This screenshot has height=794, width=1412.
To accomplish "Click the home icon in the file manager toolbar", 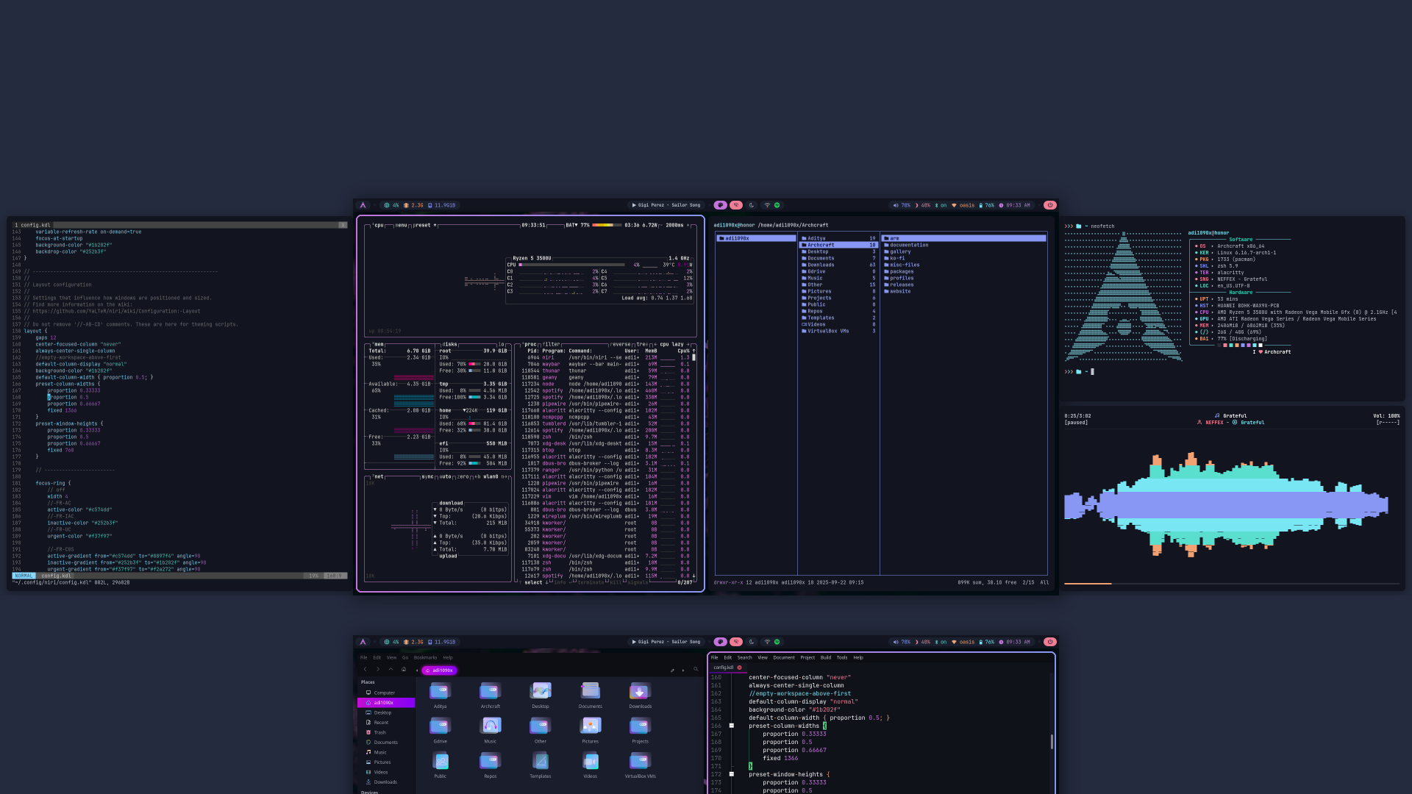I will (x=404, y=670).
